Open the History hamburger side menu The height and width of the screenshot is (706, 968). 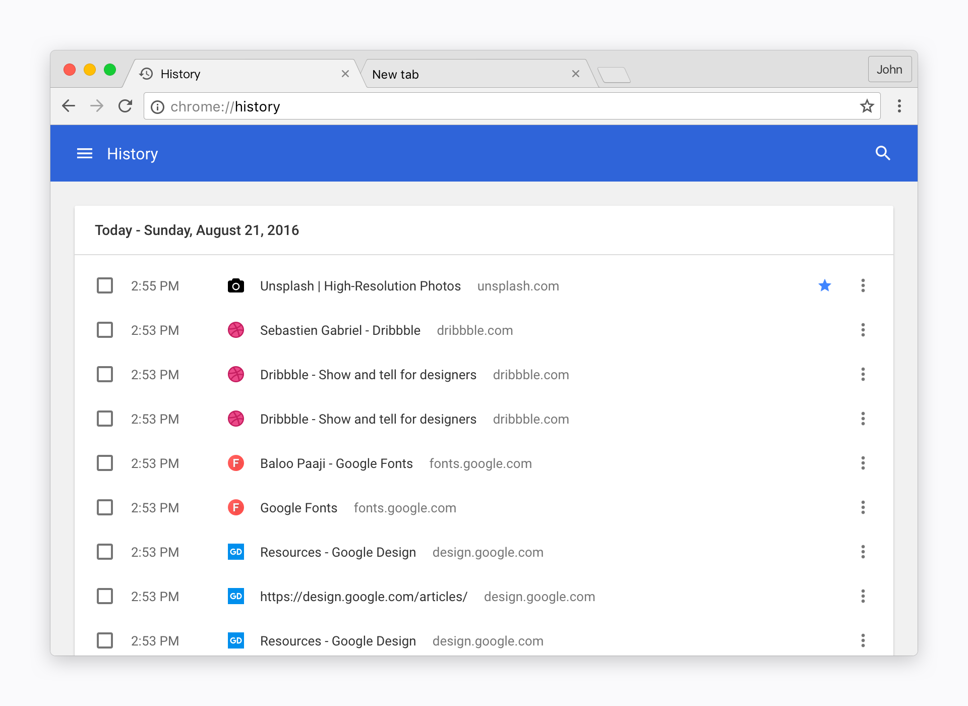point(85,153)
